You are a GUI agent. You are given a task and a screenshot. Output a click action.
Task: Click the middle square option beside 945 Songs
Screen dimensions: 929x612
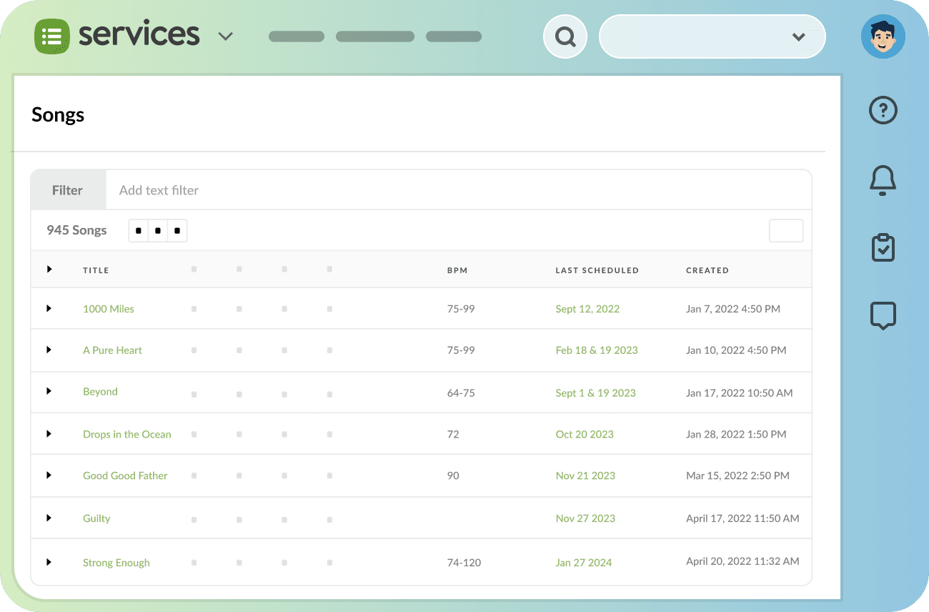click(157, 230)
